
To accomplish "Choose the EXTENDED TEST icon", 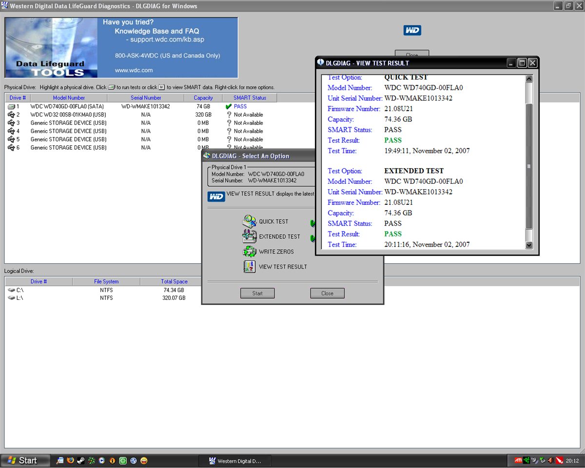I will pyautogui.click(x=249, y=236).
